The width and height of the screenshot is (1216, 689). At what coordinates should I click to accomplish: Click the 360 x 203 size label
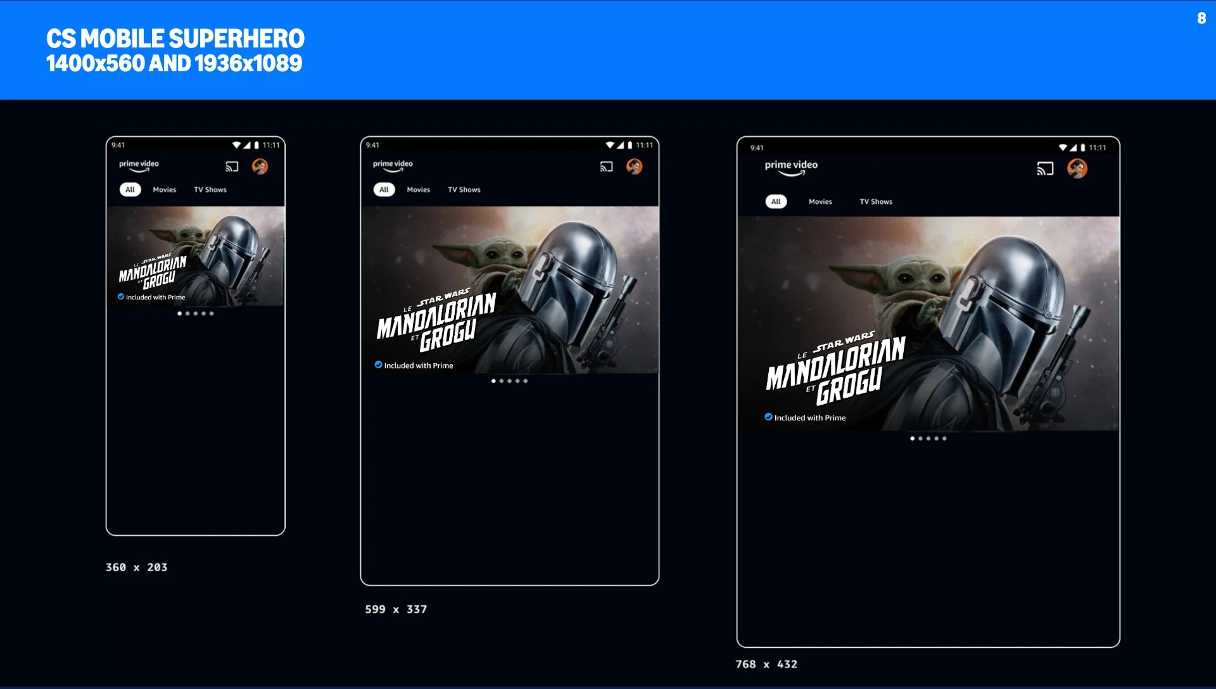137,567
